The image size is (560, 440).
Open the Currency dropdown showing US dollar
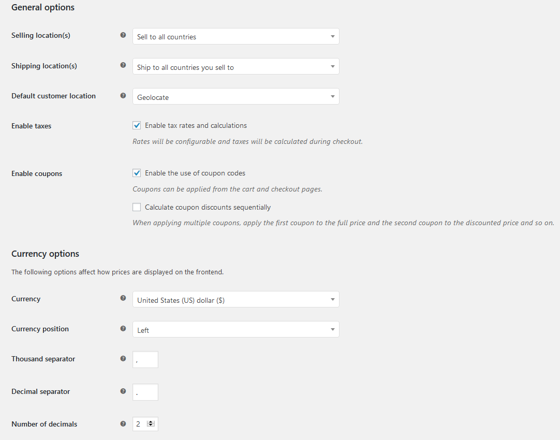235,299
